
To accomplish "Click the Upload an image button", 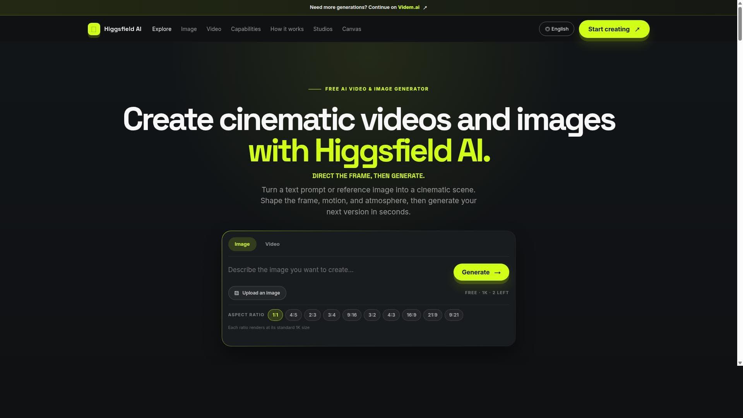I will click(x=257, y=293).
